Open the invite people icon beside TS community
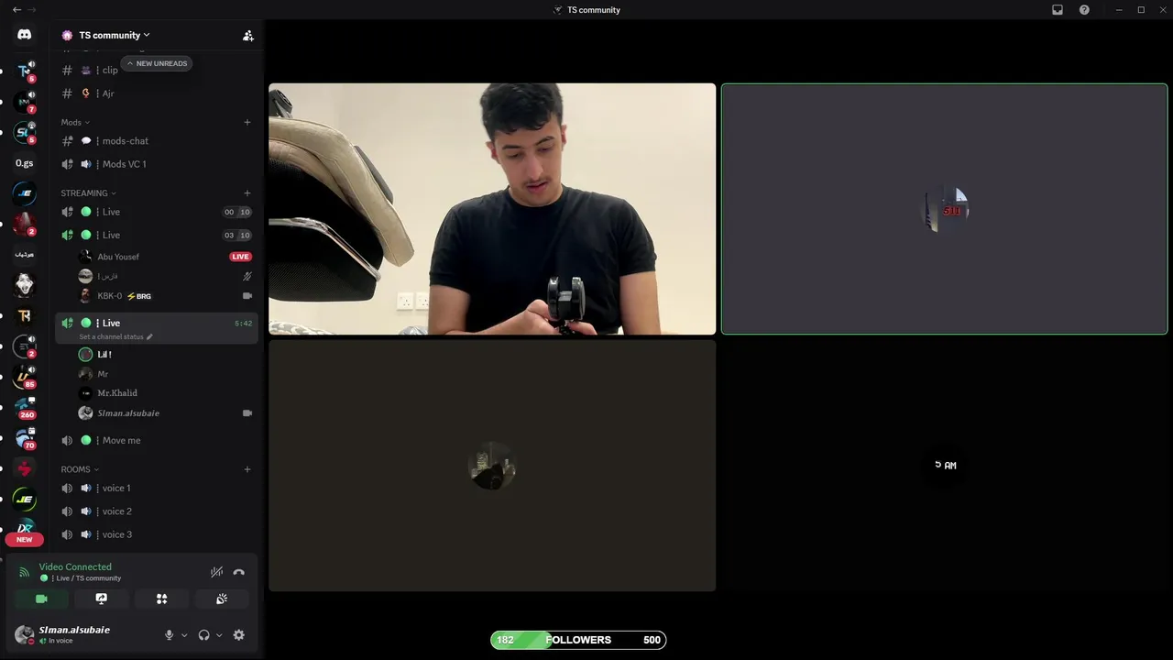The height and width of the screenshot is (660, 1173). (247, 36)
